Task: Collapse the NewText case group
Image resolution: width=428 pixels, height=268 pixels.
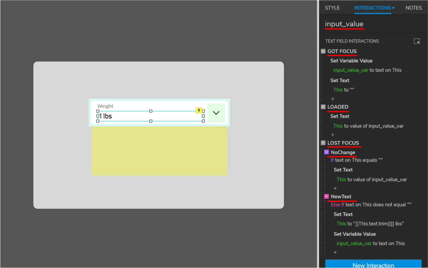Action: pos(326,196)
